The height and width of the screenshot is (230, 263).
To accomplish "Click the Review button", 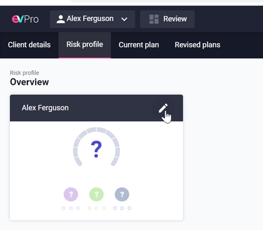I will pyautogui.click(x=167, y=19).
